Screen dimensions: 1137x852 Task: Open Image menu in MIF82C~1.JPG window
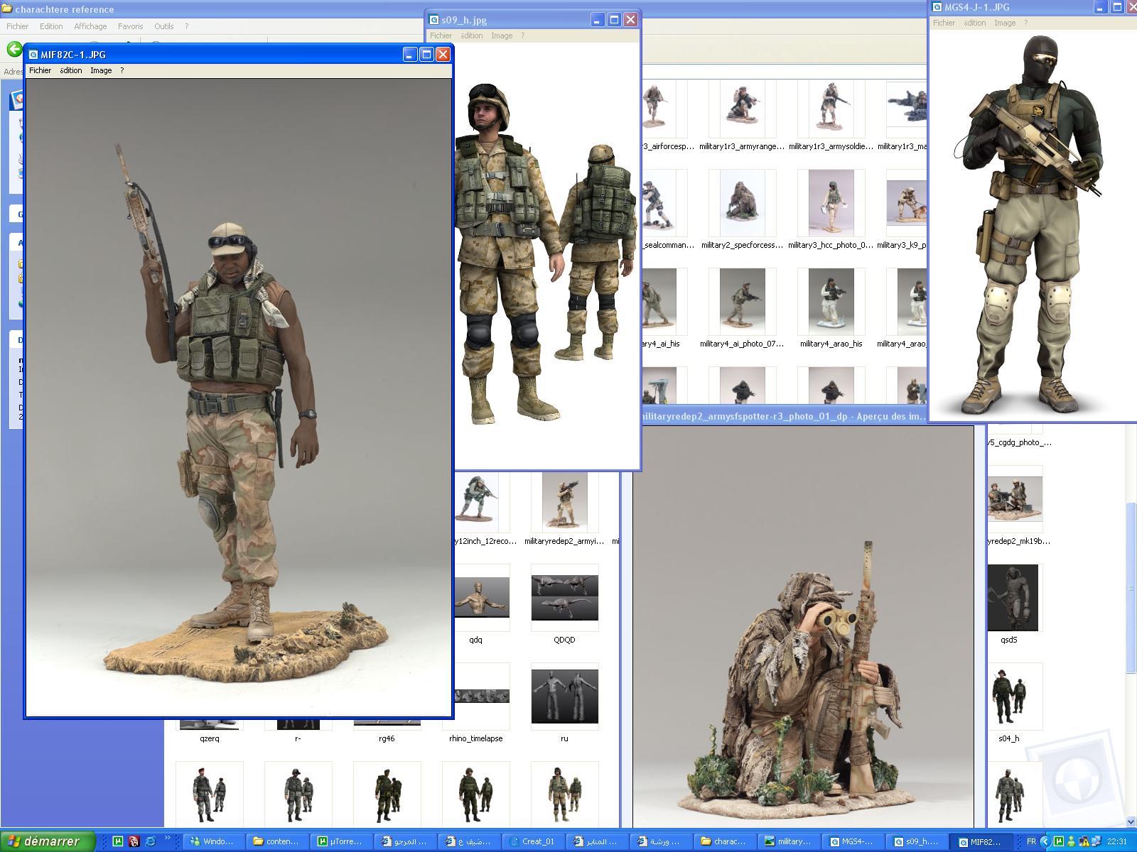point(101,70)
